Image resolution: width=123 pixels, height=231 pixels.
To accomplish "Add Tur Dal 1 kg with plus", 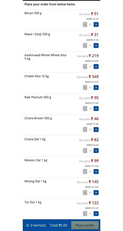I will click(x=96, y=214).
